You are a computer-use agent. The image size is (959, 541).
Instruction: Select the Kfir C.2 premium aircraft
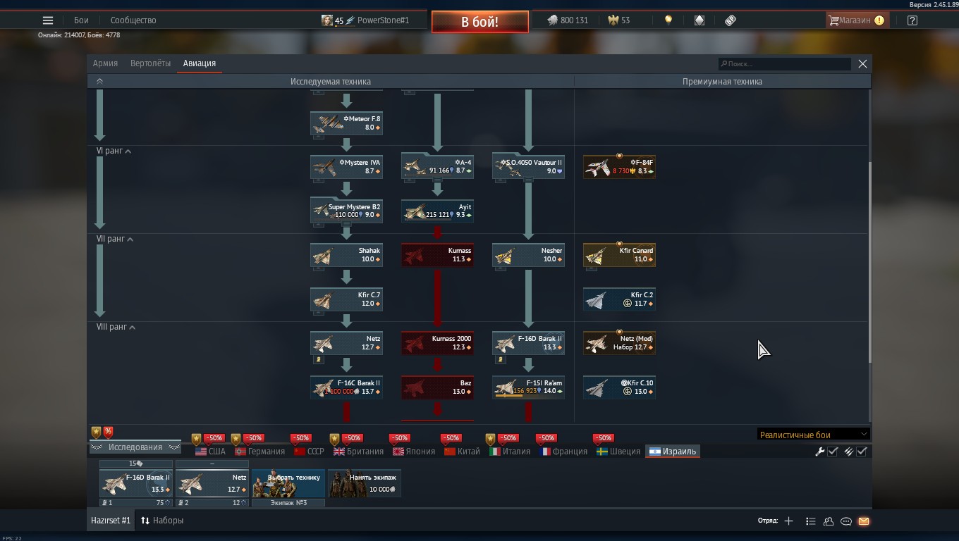coord(619,299)
